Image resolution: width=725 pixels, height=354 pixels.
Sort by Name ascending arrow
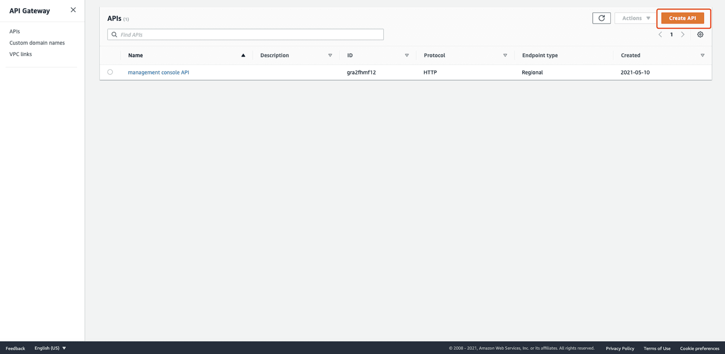[243, 55]
